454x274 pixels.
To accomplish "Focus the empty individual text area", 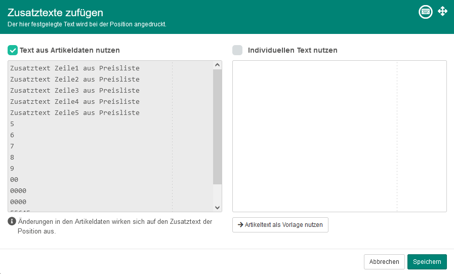I will coord(339,136).
